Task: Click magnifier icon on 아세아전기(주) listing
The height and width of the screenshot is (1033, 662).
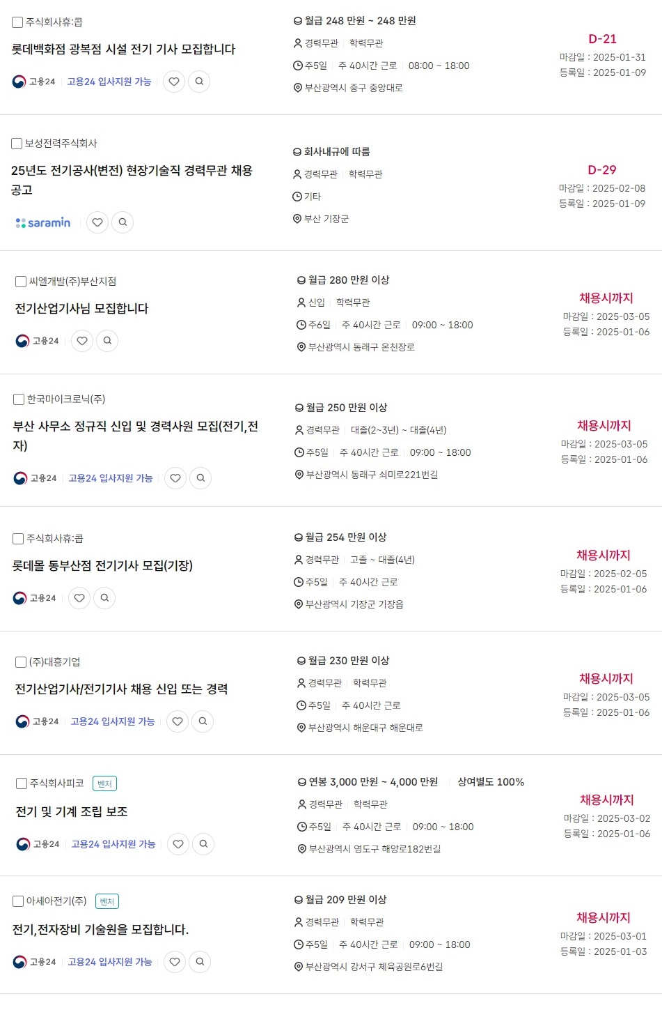Action: (200, 962)
